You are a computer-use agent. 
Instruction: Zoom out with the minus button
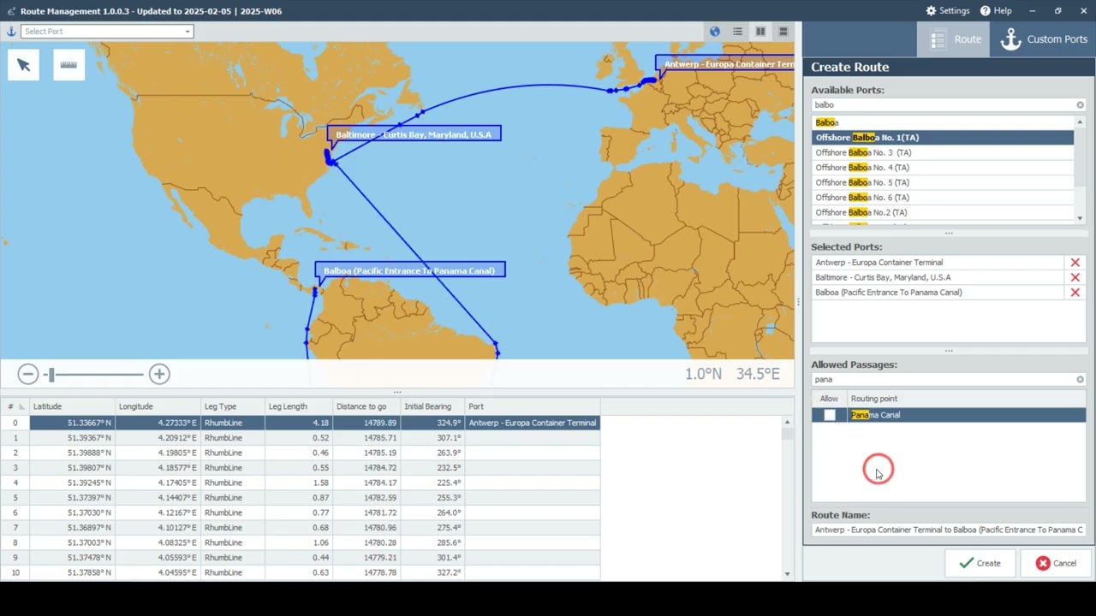point(28,374)
